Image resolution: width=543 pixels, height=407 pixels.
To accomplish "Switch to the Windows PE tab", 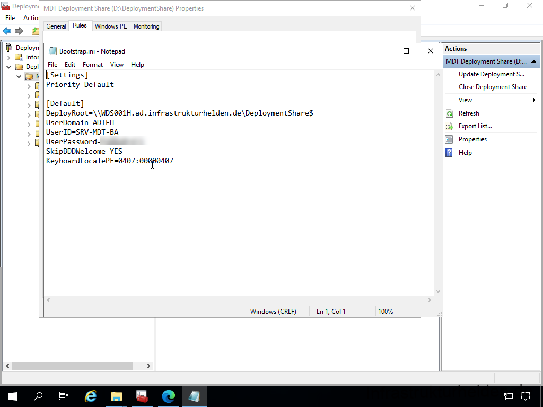I will point(111,26).
